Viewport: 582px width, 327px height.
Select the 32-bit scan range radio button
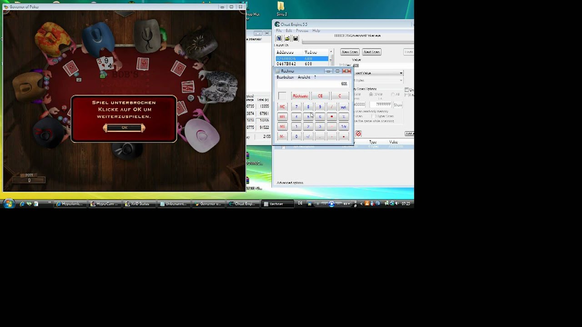point(371,94)
